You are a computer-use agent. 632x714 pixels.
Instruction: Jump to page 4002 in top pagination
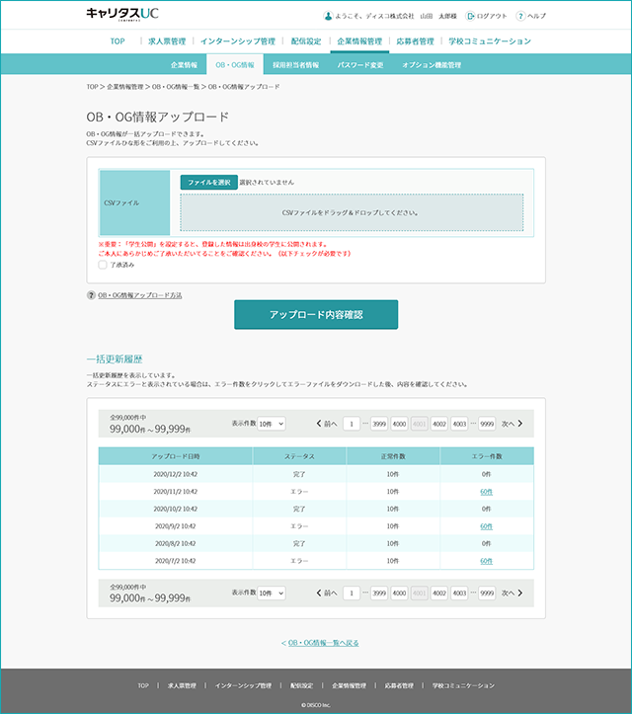click(439, 424)
